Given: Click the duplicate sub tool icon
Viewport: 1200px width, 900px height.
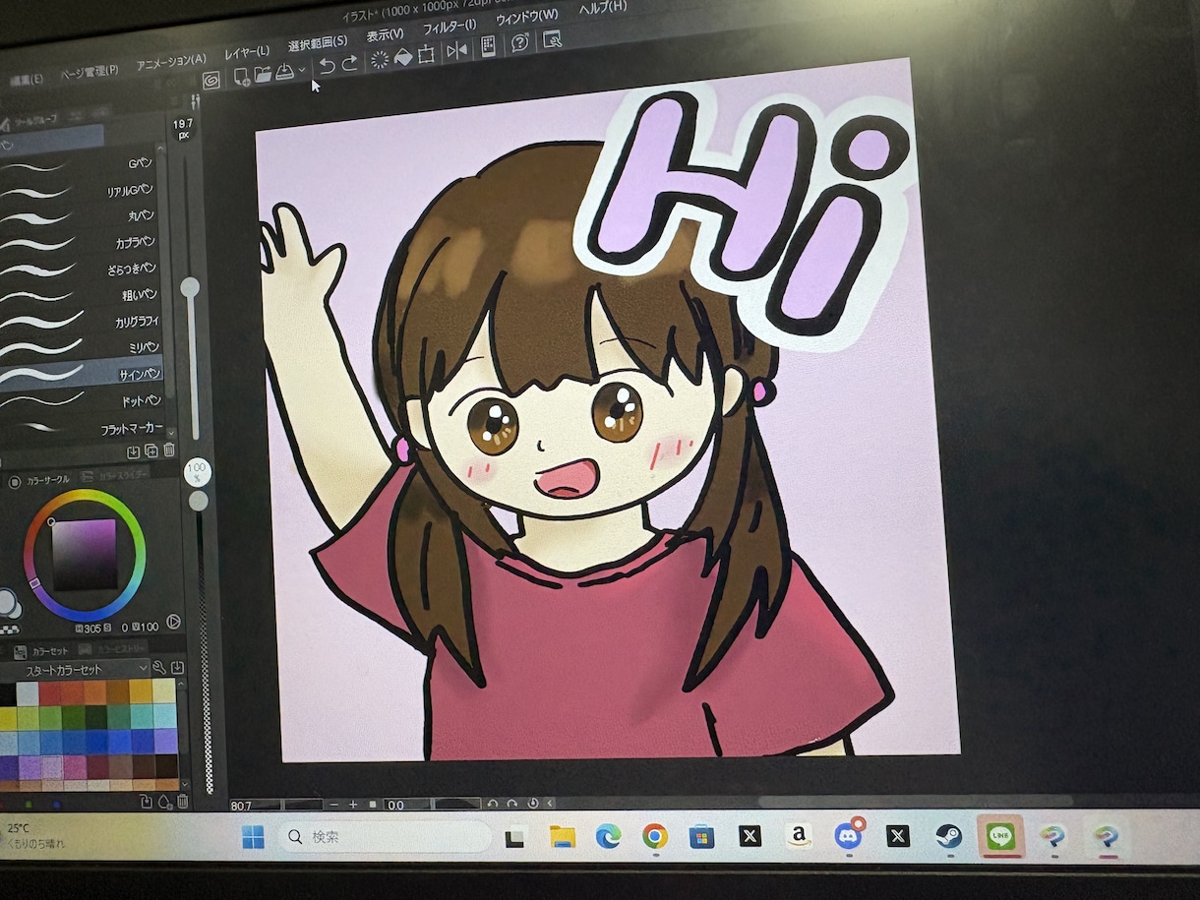Looking at the screenshot, I should [x=151, y=451].
